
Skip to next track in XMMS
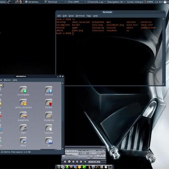coord(81,162)
